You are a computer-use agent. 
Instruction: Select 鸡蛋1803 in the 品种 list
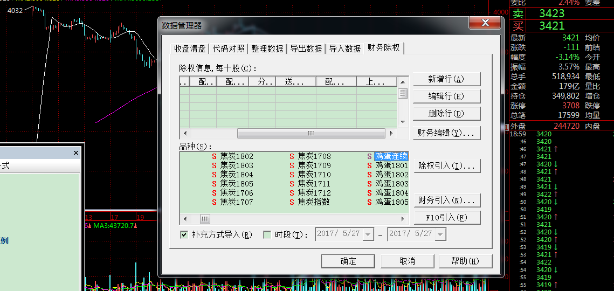pos(391,184)
